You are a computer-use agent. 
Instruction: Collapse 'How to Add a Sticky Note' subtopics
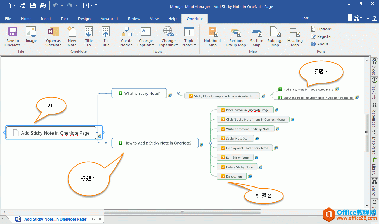click(x=210, y=143)
